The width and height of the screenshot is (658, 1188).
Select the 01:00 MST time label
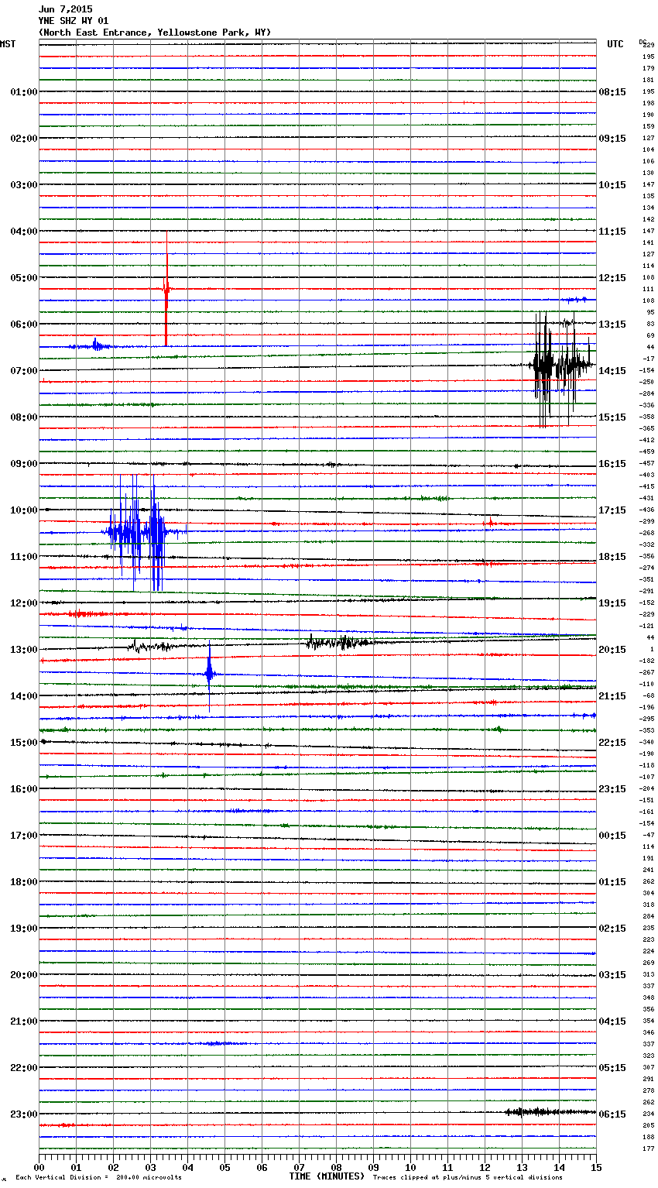click(24, 92)
